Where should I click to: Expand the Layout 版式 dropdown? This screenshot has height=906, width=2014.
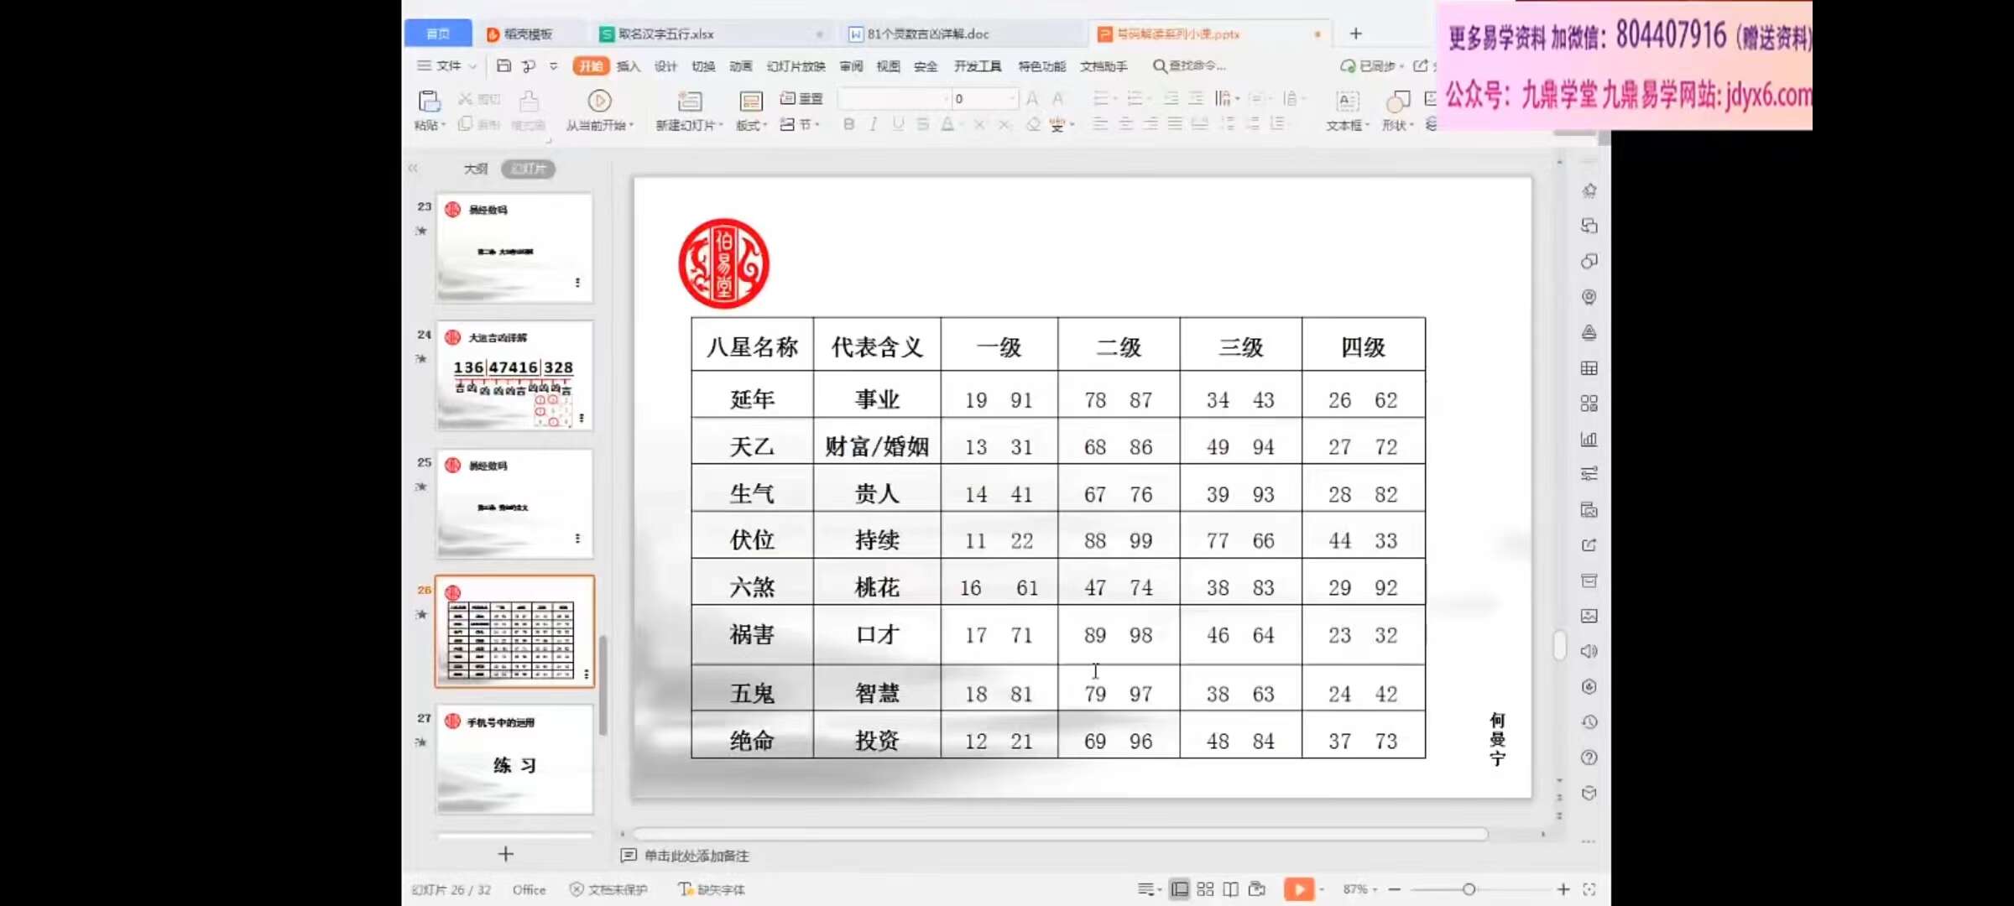751,125
